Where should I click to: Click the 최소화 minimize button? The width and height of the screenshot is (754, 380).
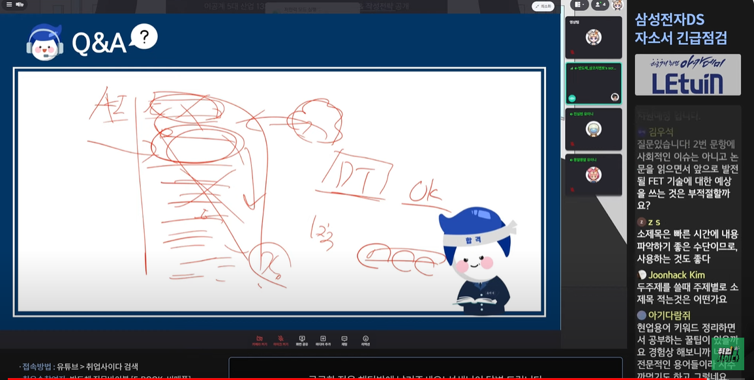[x=543, y=7]
